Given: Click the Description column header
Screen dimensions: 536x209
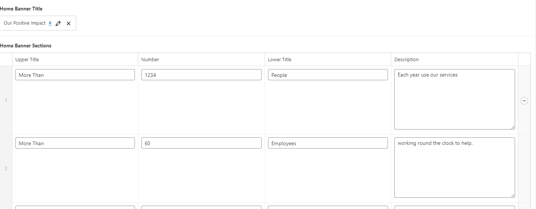Looking at the screenshot, I should 406,60.
